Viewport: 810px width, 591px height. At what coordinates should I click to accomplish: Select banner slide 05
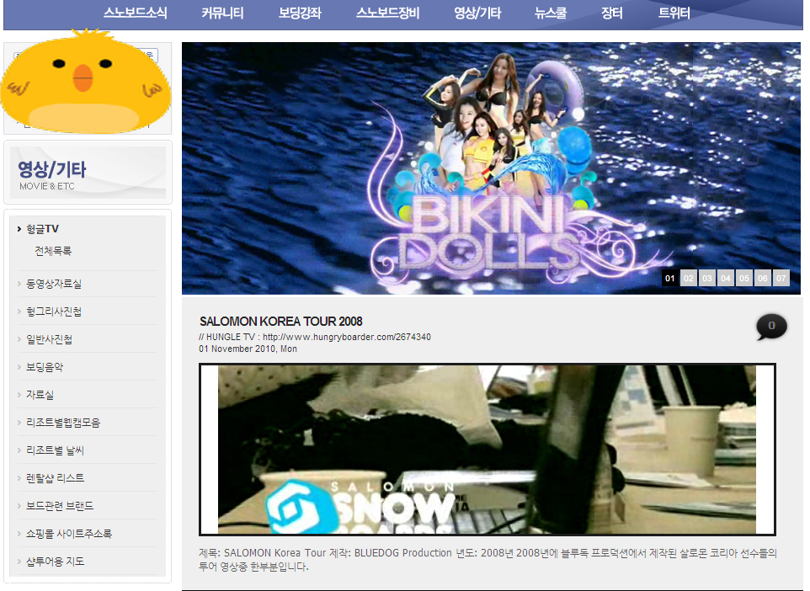pyautogui.click(x=743, y=278)
